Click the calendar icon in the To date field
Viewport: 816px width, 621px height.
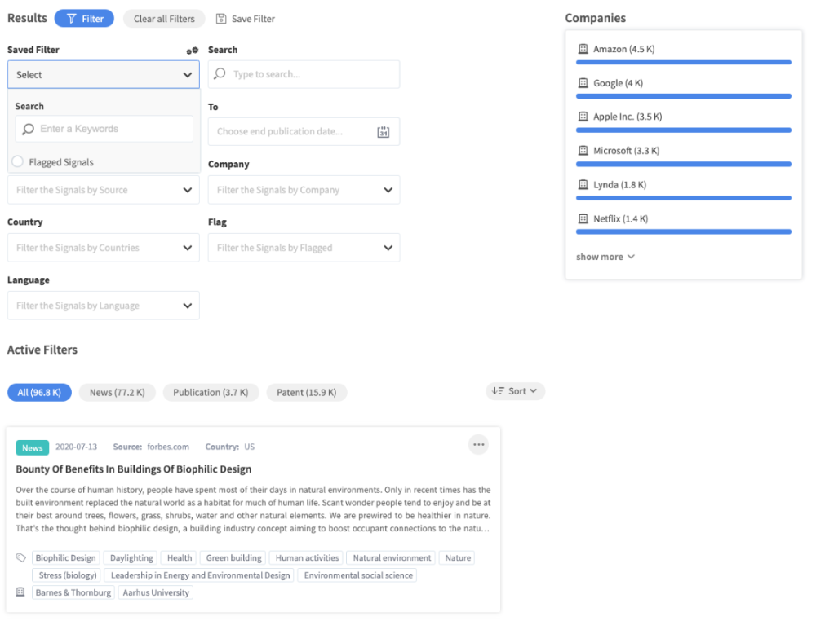384,132
